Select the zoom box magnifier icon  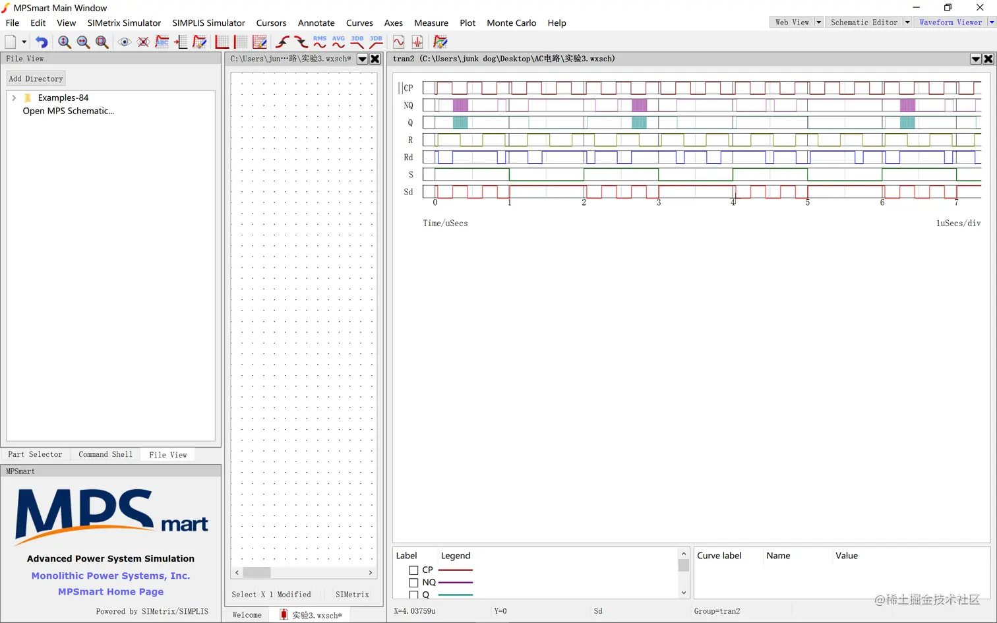pos(102,42)
